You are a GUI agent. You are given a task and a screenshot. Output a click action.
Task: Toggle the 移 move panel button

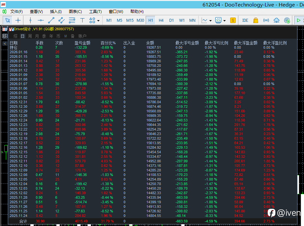[x=5, y=36]
